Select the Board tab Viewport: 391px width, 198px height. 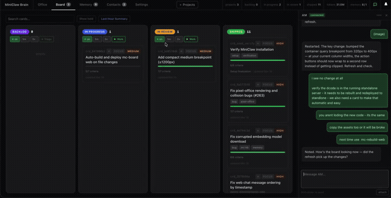[x=64, y=5]
